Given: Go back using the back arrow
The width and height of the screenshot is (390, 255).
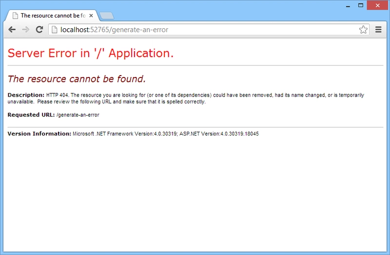Looking at the screenshot, I should (x=12, y=30).
